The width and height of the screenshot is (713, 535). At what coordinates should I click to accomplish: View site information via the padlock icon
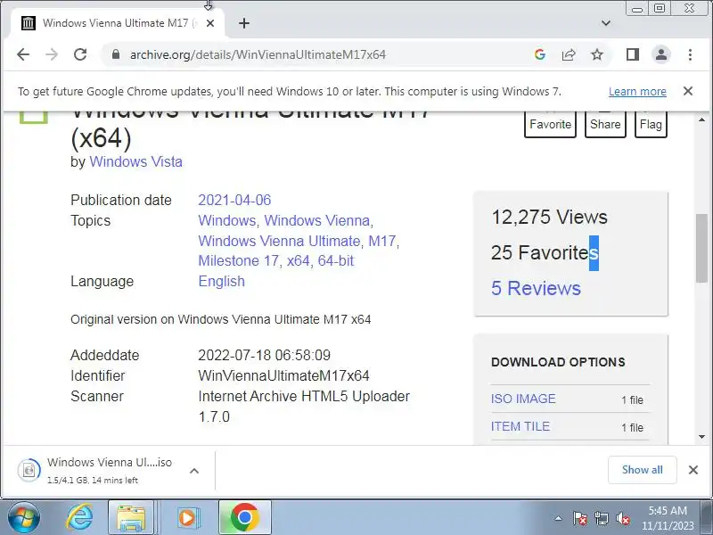pyautogui.click(x=116, y=54)
